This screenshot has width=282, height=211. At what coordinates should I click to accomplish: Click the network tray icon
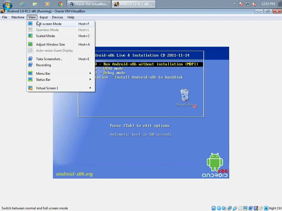tap(248, 4)
